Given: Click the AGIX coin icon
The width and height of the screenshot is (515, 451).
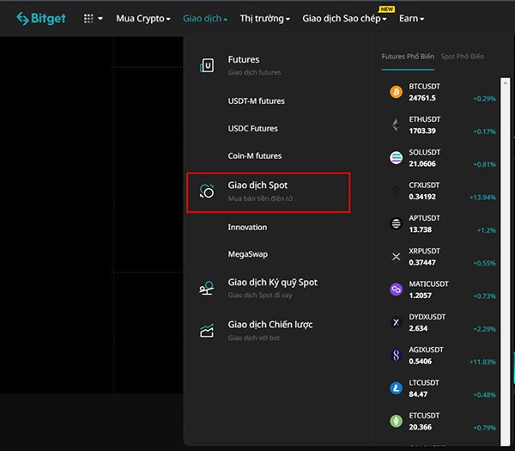Looking at the screenshot, I should tap(396, 356).
